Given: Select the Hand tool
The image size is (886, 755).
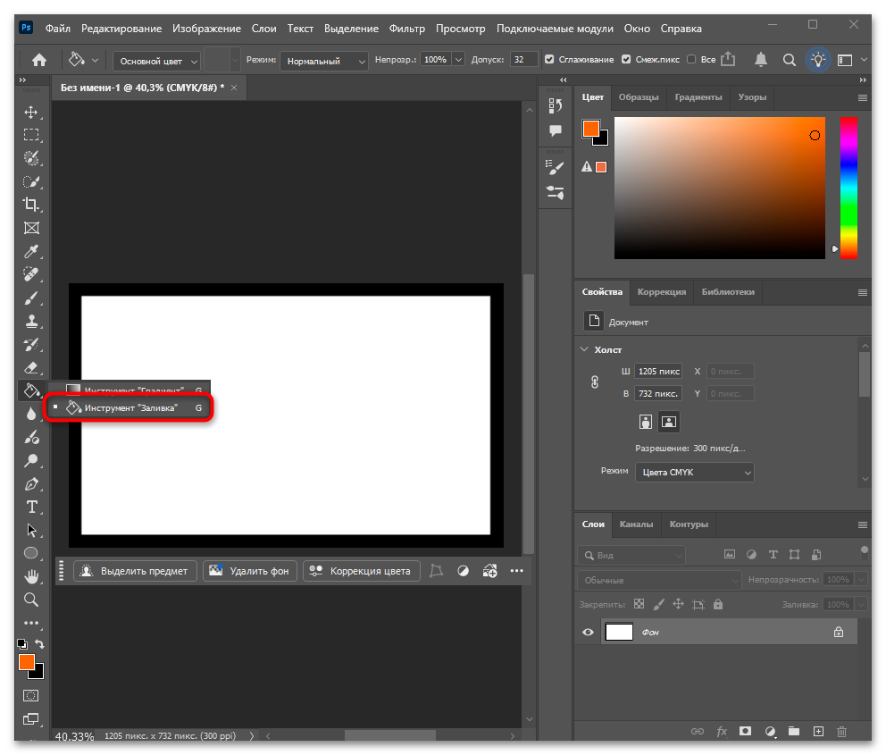Looking at the screenshot, I should [31, 576].
